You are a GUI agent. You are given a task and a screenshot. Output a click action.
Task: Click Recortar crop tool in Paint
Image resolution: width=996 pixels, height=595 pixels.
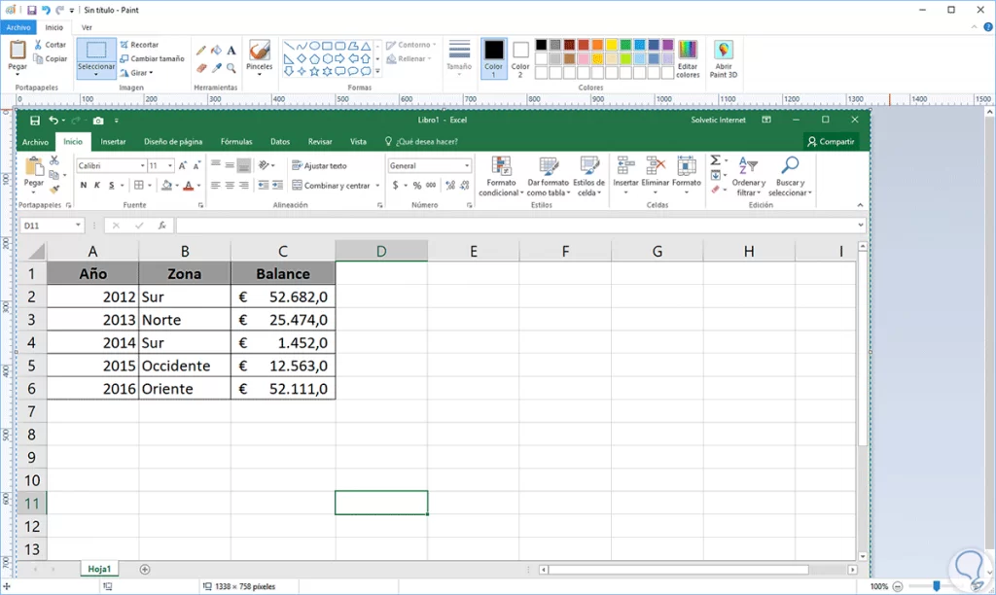coord(139,45)
